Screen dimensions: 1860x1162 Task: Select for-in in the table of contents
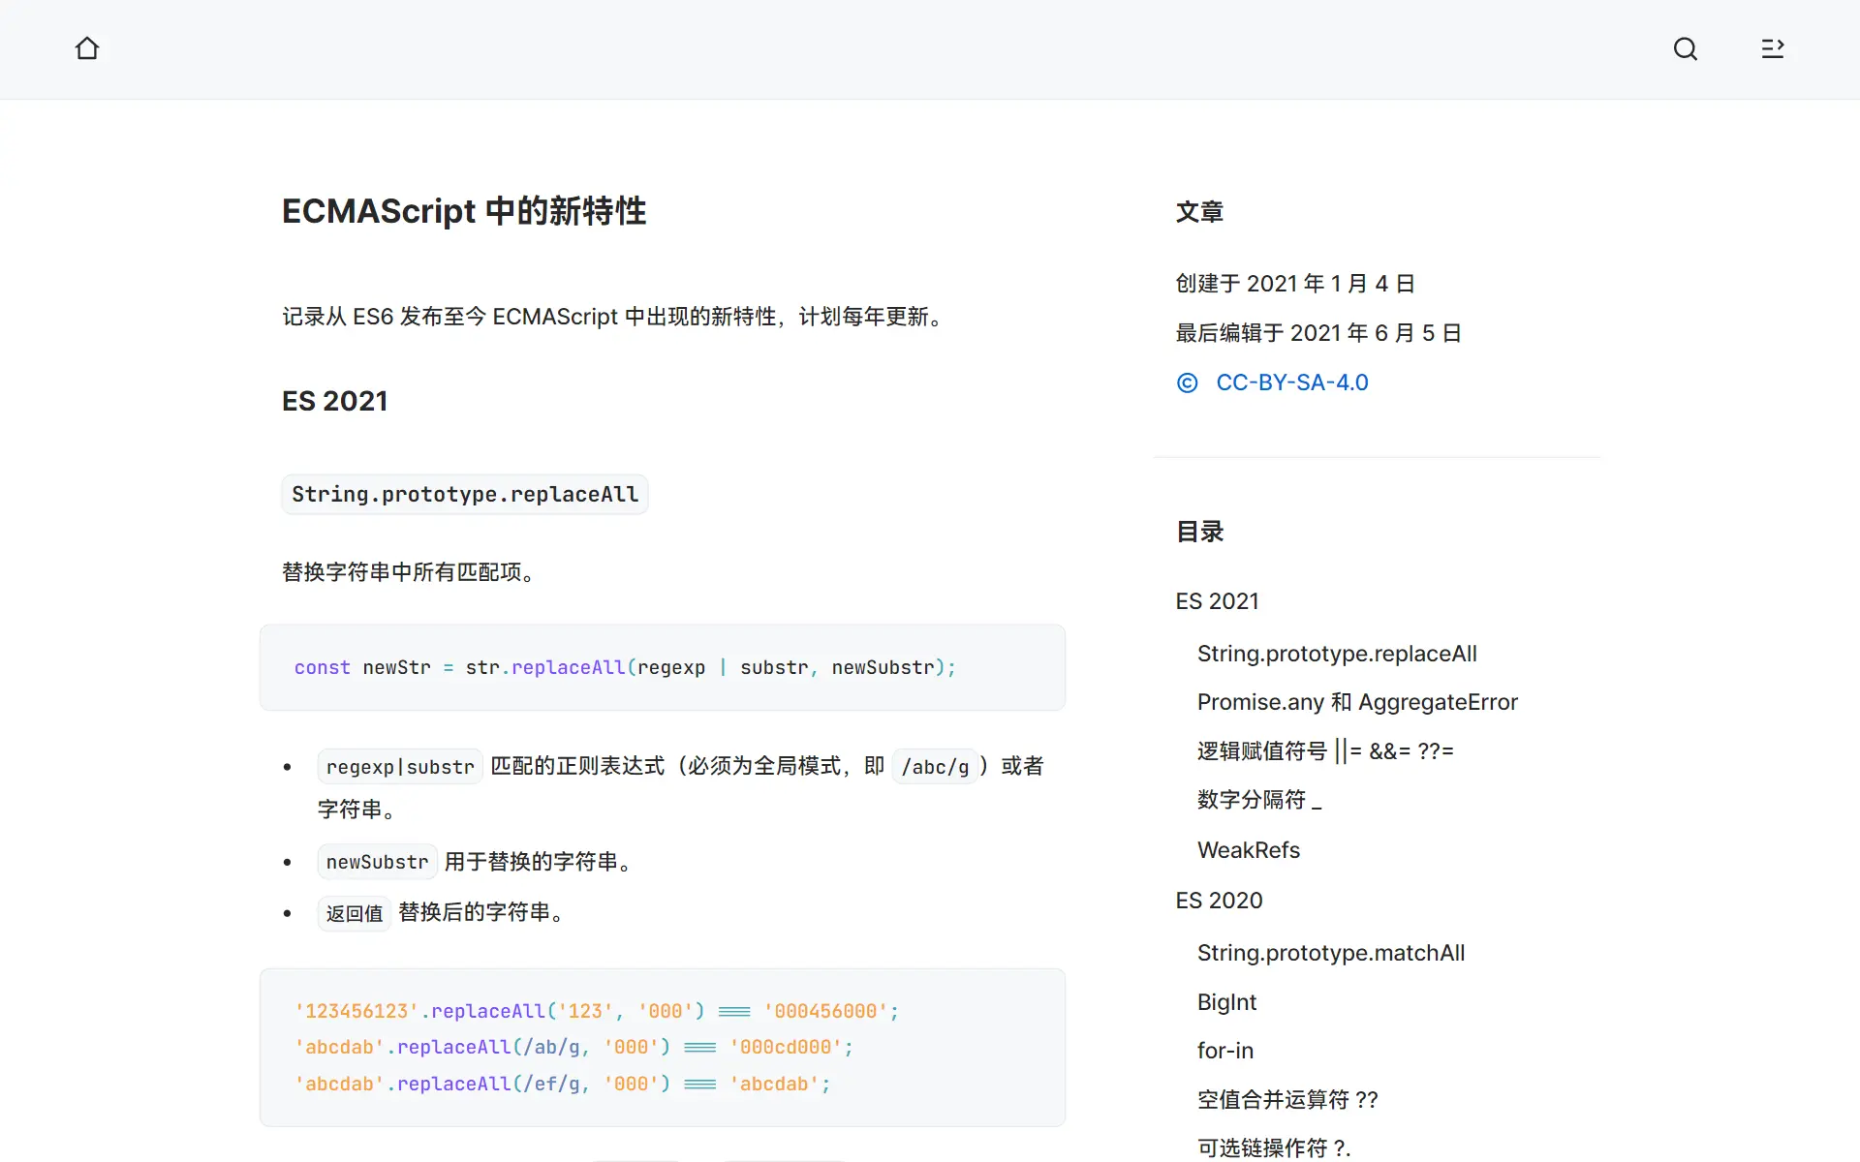[1224, 1051]
